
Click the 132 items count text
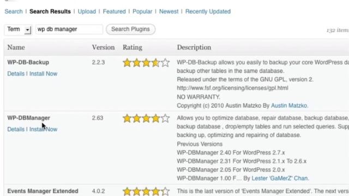coord(338,30)
